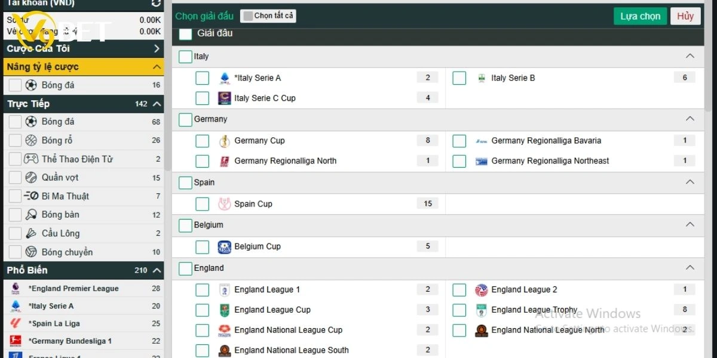Open *Spain La Liga in Phổ Biến

[83, 323]
